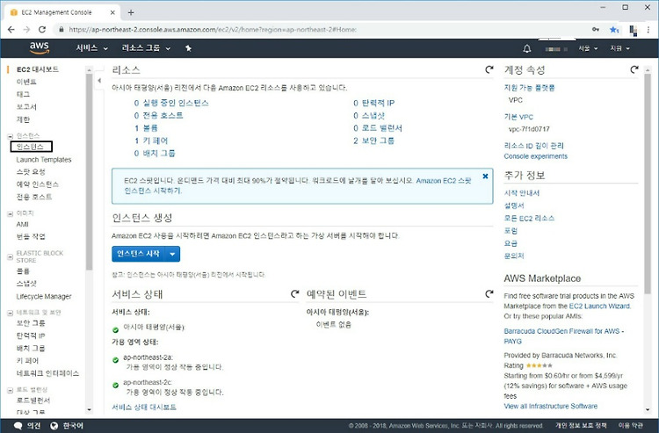The height and width of the screenshot is (433, 659).
Task: Click the saved password key icon
Action: tap(596, 29)
